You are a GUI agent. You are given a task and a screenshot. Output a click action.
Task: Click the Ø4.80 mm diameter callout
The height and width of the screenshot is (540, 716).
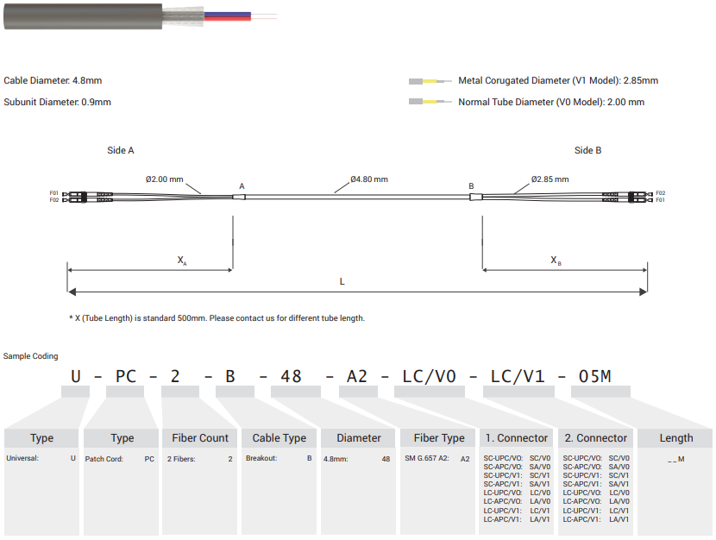click(368, 179)
